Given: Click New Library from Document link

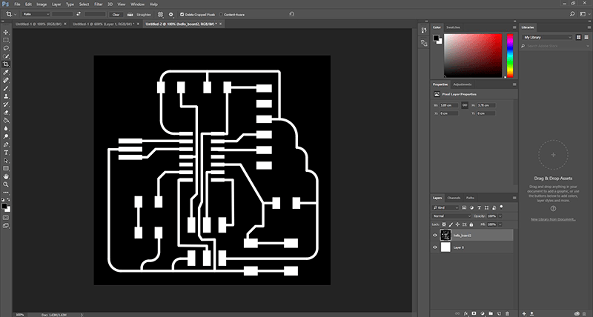Looking at the screenshot, I should tap(554, 219).
